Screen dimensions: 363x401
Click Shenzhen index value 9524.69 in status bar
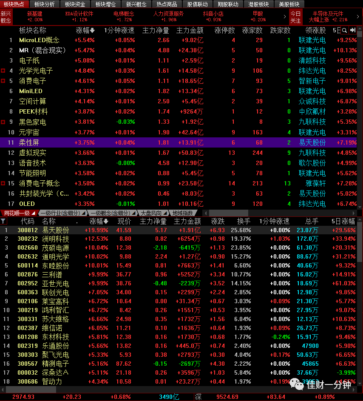[227, 397]
